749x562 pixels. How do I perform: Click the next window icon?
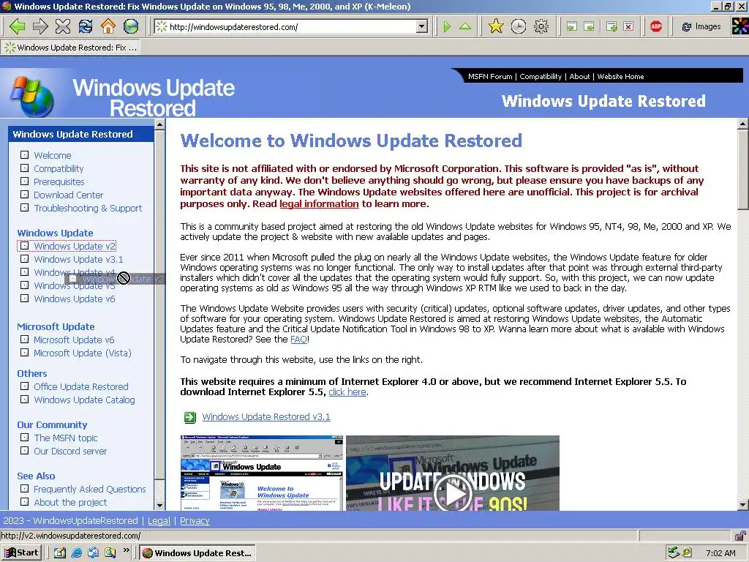point(590,27)
